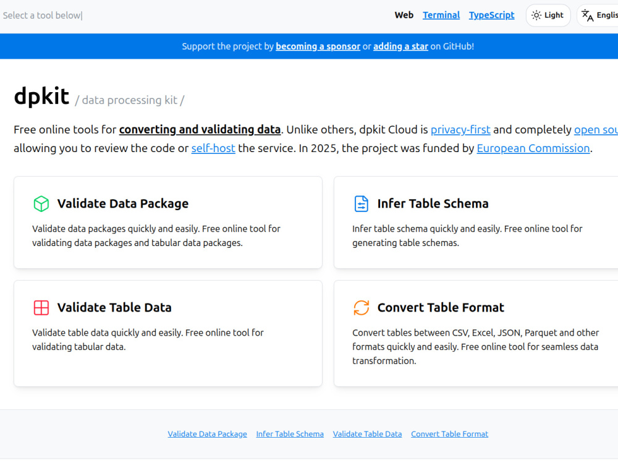Click footer link Validate Data Package
This screenshot has height=463, width=618.
(x=207, y=434)
